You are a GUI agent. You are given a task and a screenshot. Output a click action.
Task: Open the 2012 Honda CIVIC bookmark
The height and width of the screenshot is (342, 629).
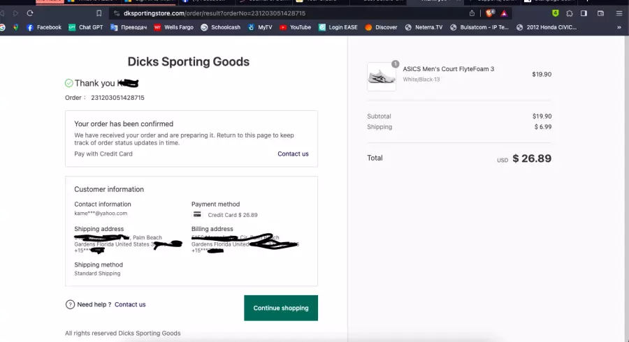point(547,27)
